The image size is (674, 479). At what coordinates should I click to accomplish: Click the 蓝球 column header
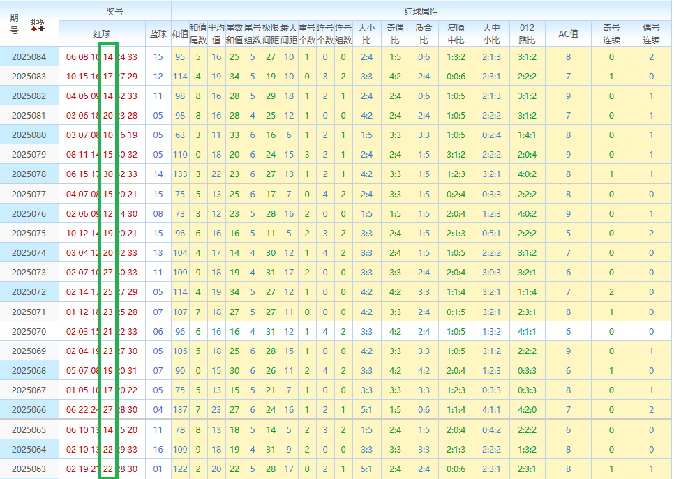158,34
